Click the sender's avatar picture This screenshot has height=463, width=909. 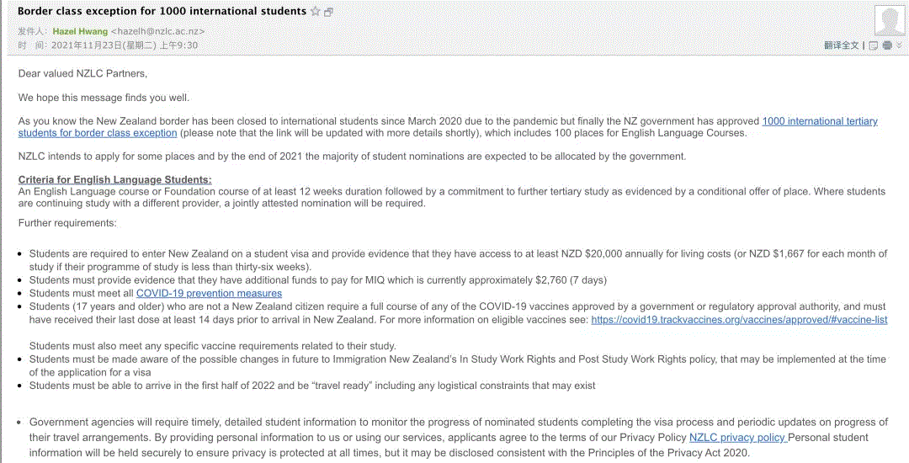tap(890, 20)
